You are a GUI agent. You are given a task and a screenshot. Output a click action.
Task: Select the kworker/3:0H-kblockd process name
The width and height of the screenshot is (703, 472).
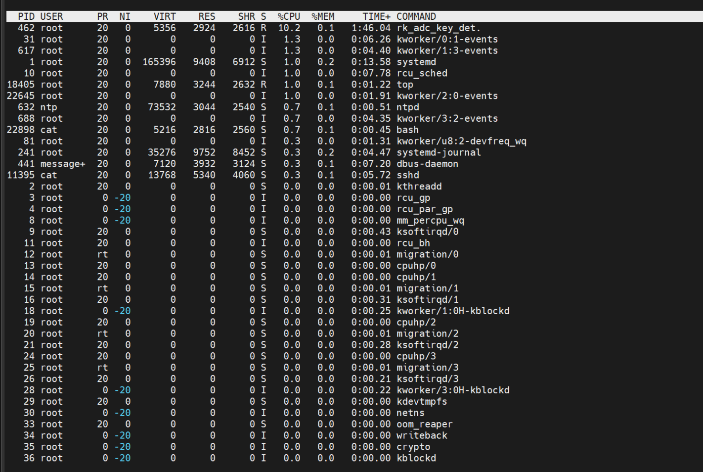(453, 390)
